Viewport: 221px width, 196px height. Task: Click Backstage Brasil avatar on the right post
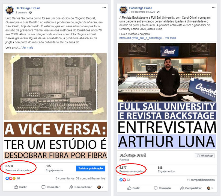pos(124,10)
